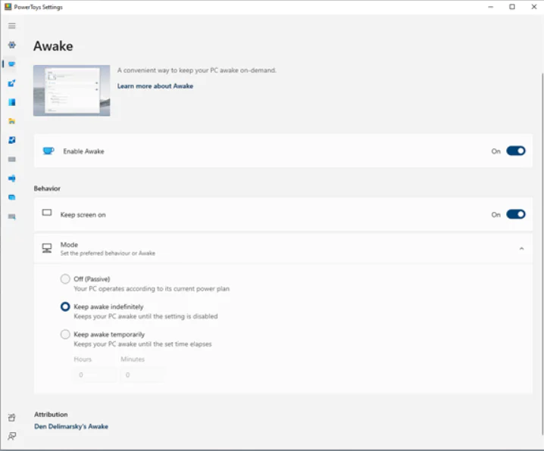Click the cup icon beside Enable Awake
The image size is (544, 451).
pos(48,151)
